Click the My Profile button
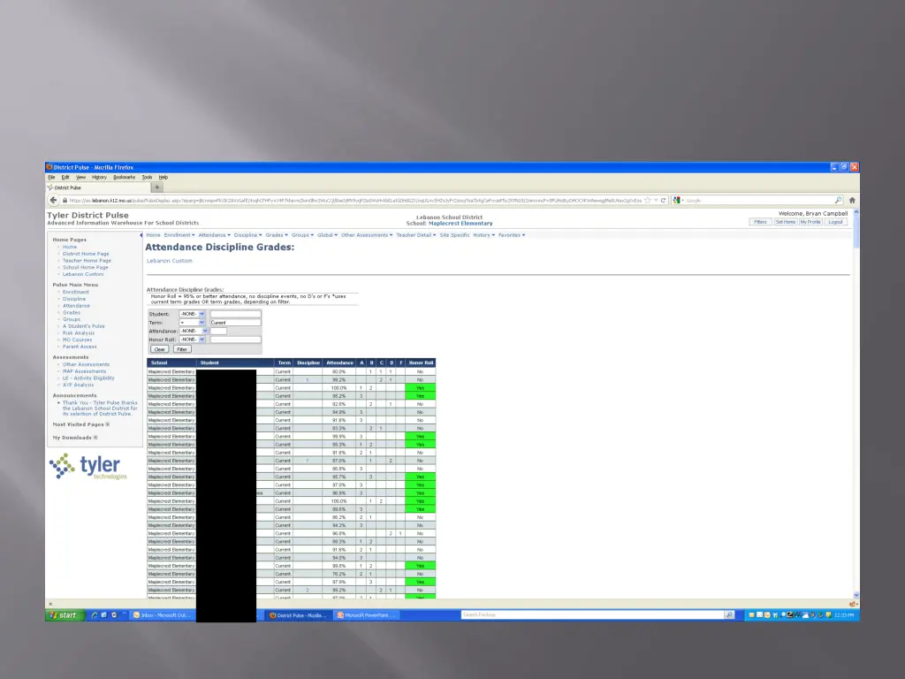905x679 pixels. pos(810,222)
